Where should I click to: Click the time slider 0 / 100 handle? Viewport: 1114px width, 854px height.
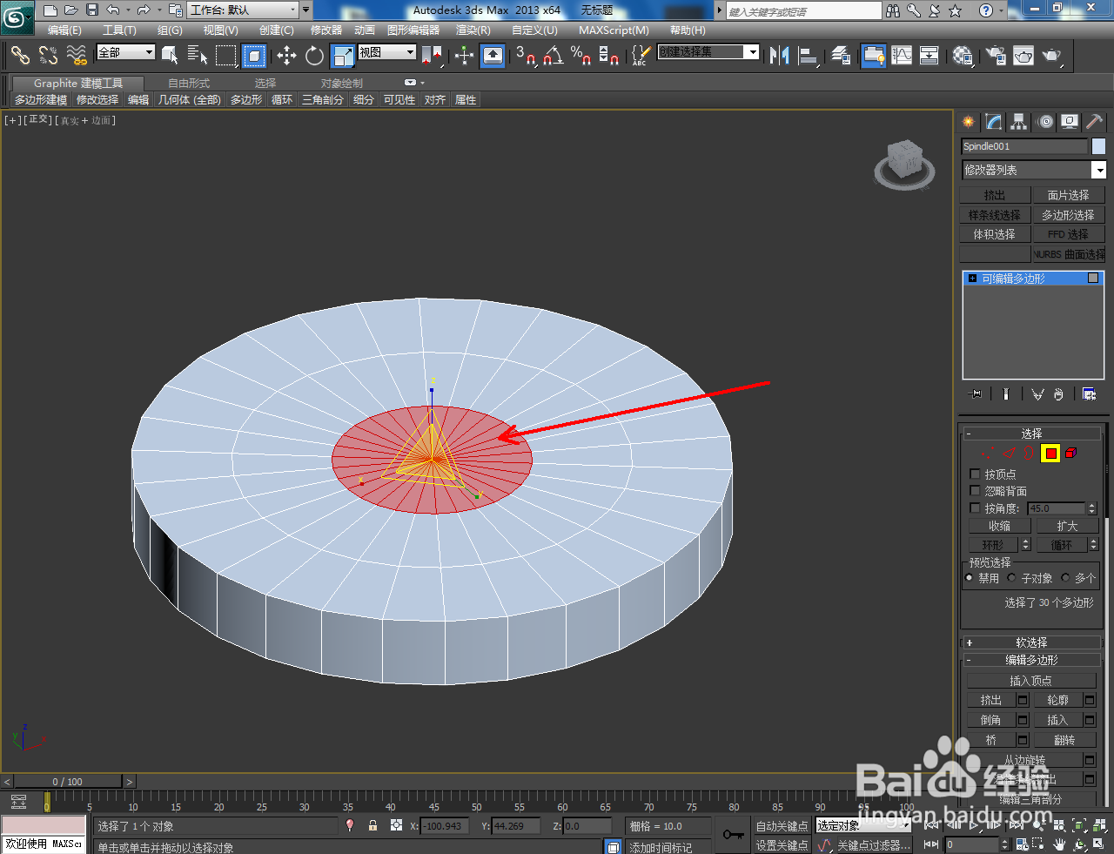pos(67,782)
